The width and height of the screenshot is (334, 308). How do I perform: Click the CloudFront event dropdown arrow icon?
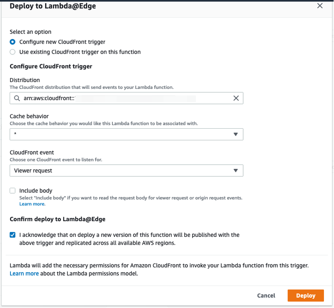pos(236,170)
